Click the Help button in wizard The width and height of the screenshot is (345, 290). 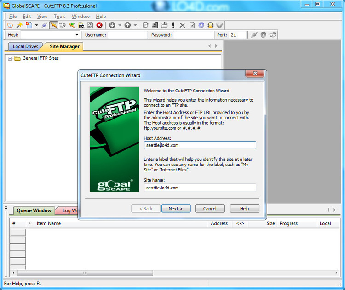pyautogui.click(x=244, y=209)
